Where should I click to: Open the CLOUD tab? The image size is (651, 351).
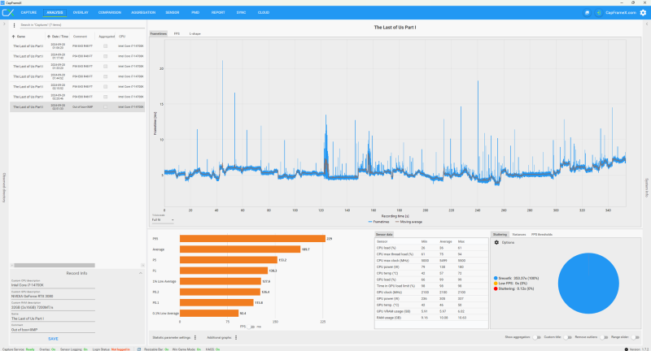pos(264,12)
